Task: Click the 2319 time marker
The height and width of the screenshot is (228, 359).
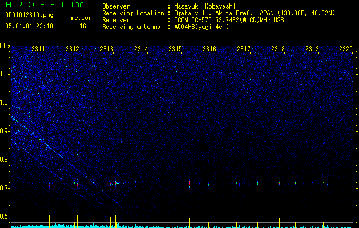Action: [x=312, y=48]
